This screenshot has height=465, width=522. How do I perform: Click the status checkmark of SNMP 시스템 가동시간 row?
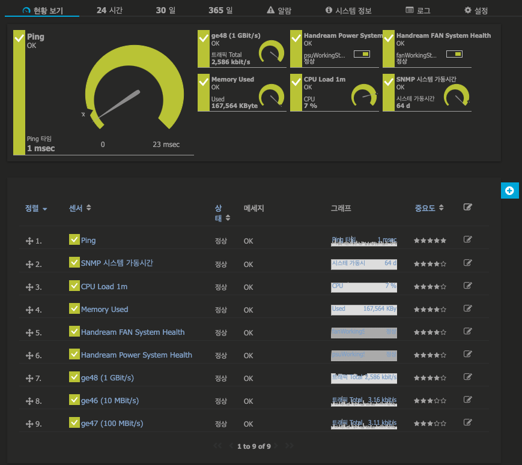pos(74,262)
